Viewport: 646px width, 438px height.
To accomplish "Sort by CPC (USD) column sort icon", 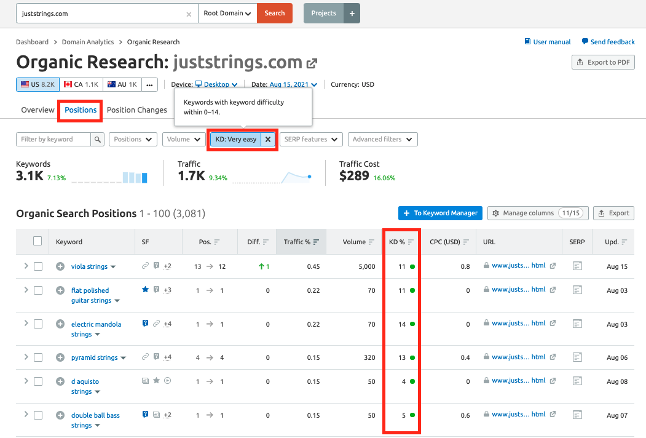I will (466, 242).
